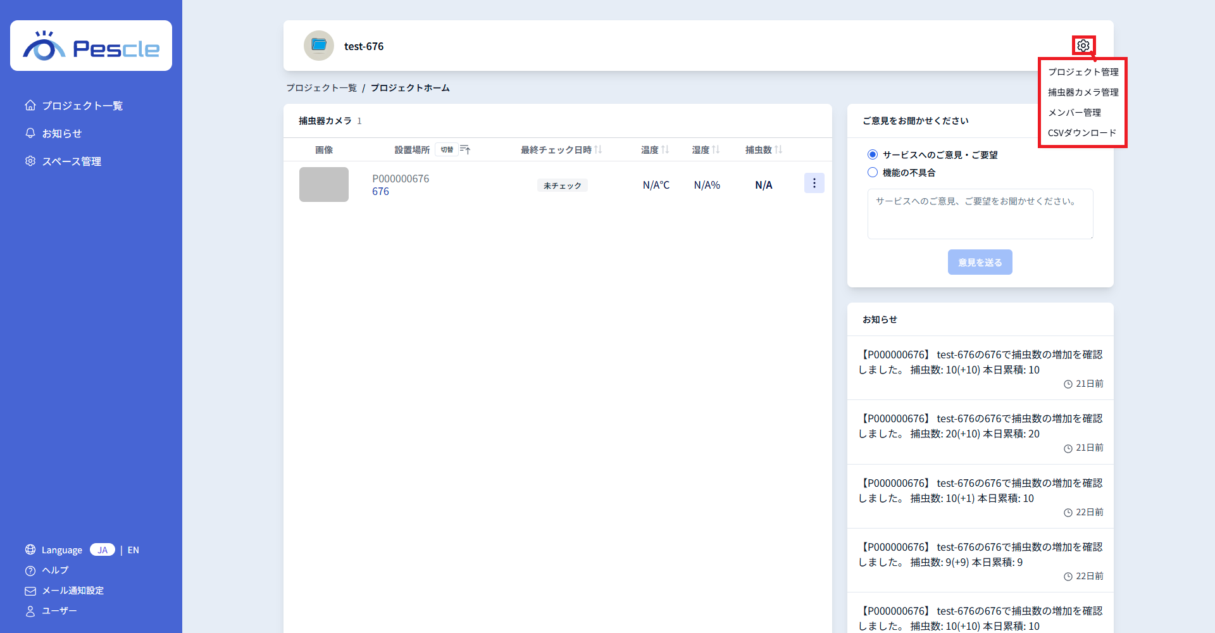Open メール通知設定 in the sidebar
Screen dimensions: 1215x633
click(72, 591)
